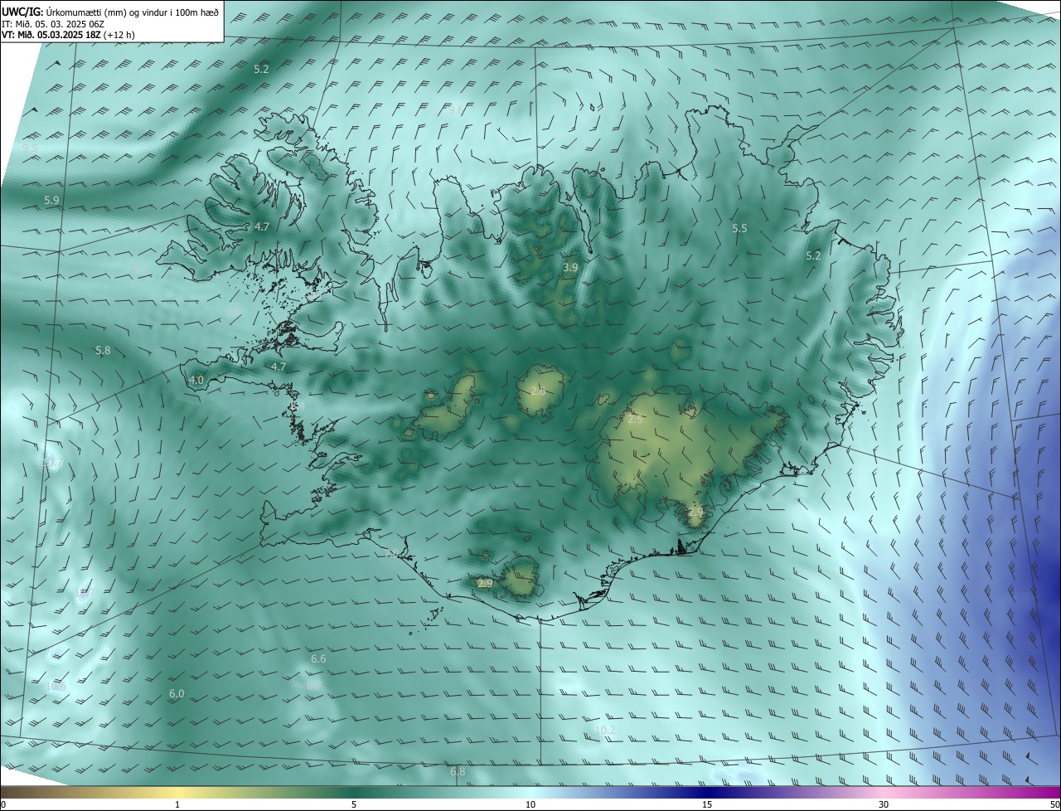Click the value 5.9 off the Westfjords
This screenshot has width=1061, height=811.
tap(51, 201)
